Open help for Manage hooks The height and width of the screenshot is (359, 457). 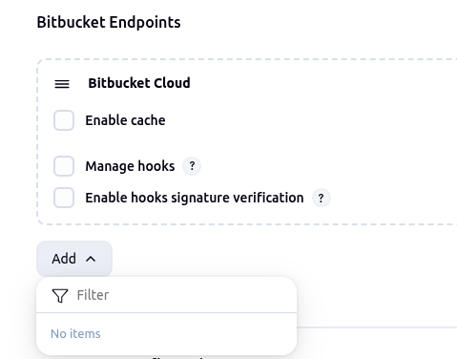[192, 166]
